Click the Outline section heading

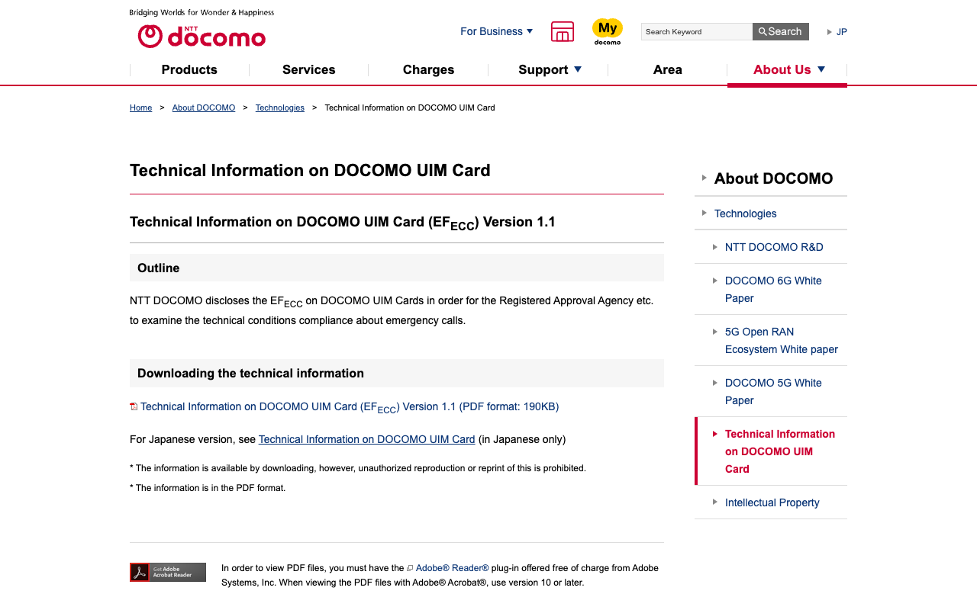(x=397, y=268)
